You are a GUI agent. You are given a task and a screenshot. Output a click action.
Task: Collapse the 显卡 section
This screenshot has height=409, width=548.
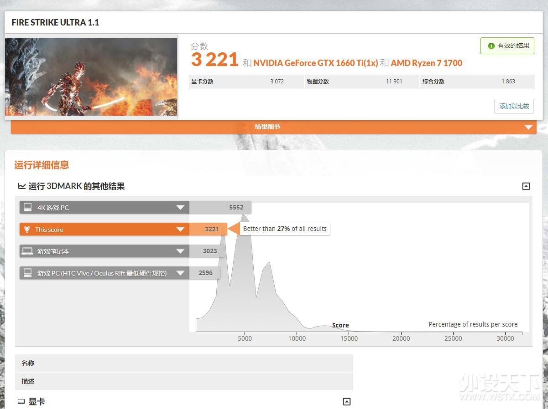pyautogui.click(x=347, y=402)
